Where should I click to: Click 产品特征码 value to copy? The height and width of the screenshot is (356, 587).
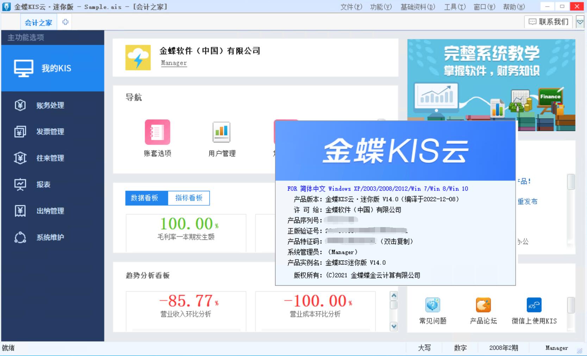[x=350, y=241]
